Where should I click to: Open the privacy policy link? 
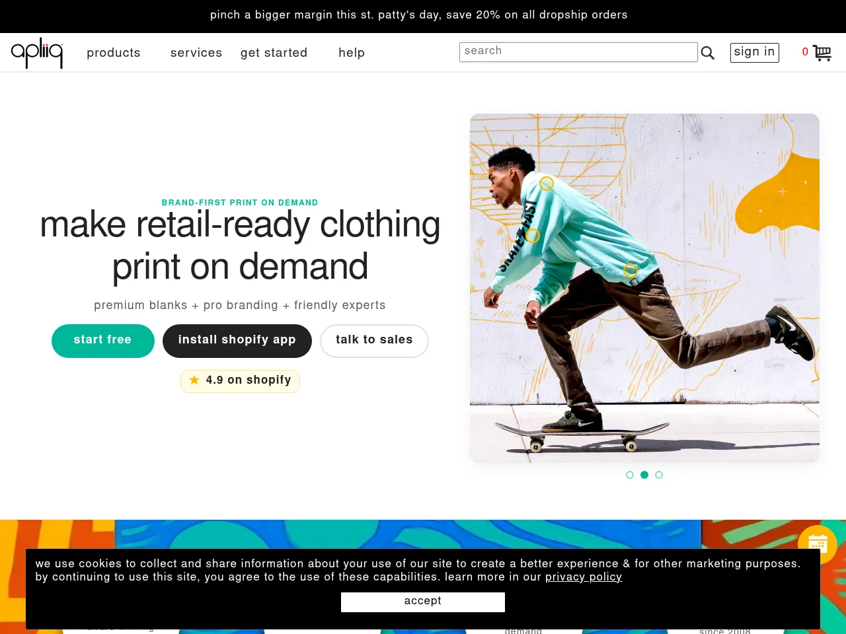pyautogui.click(x=584, y=577)
